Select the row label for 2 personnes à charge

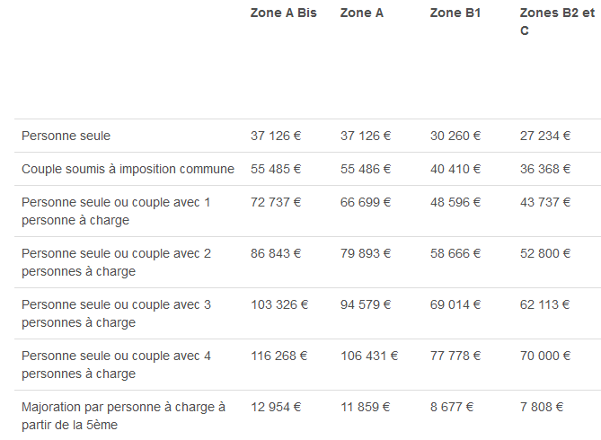[116, 262]
